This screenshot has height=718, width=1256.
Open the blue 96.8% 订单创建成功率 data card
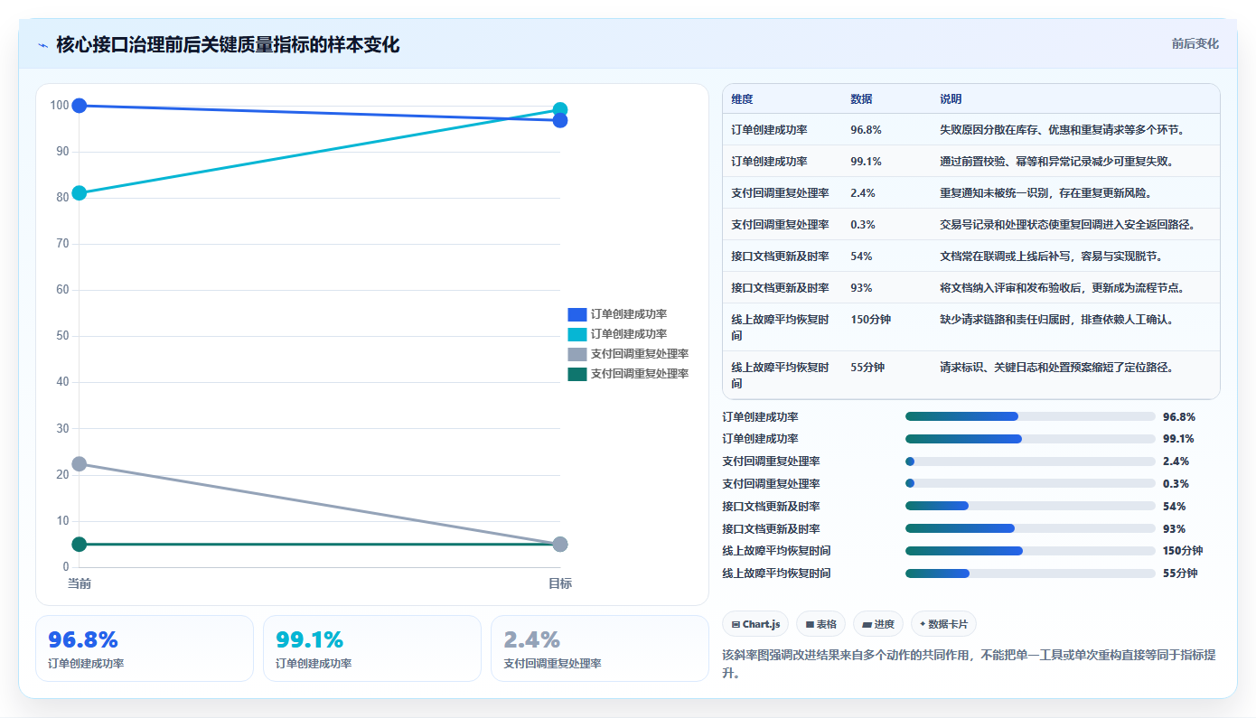point(145,648)
